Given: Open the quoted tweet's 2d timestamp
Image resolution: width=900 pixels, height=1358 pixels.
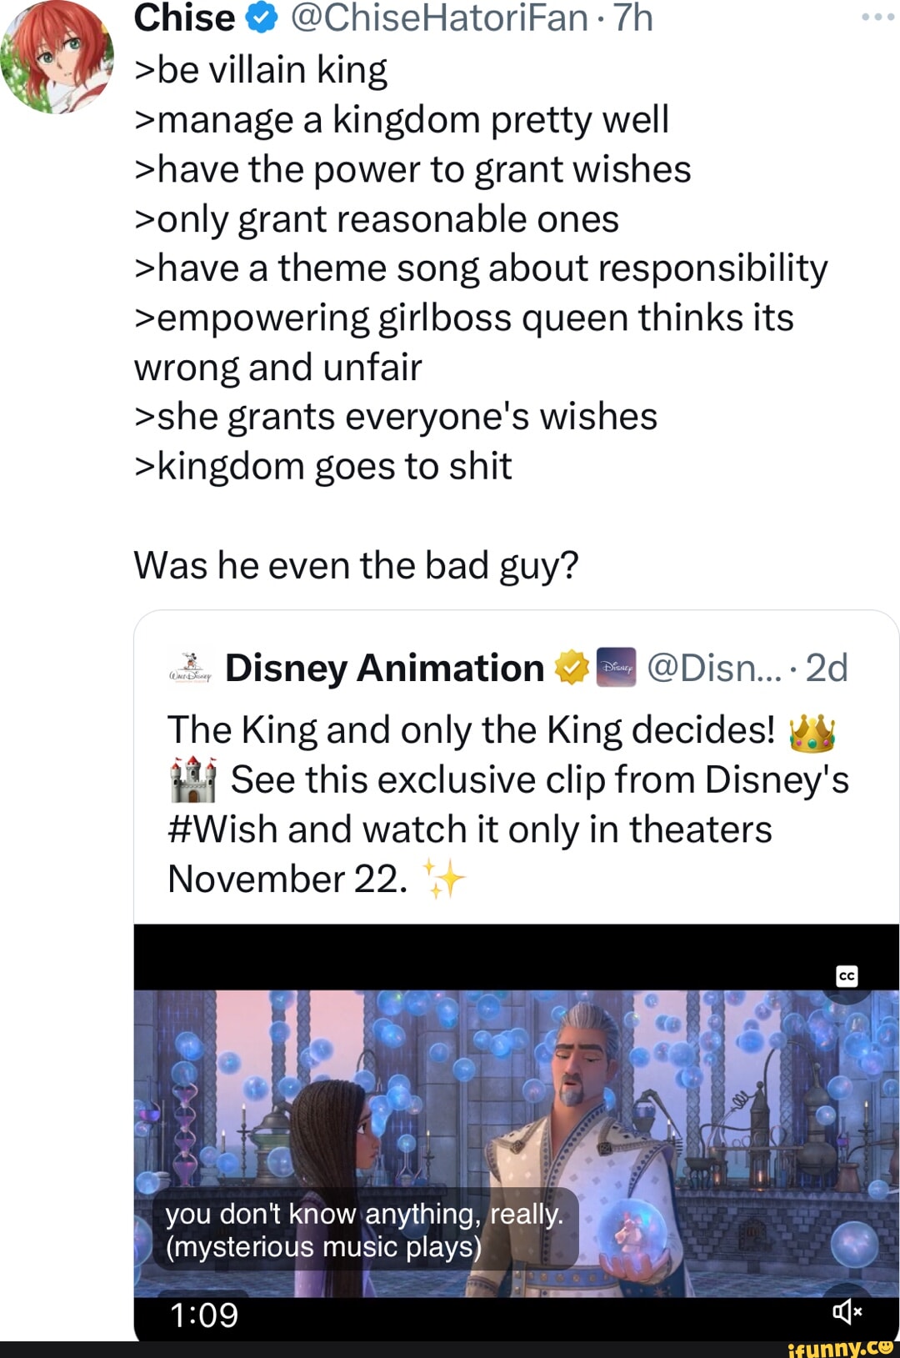Looking at the screenshot, I should (827, 668).
